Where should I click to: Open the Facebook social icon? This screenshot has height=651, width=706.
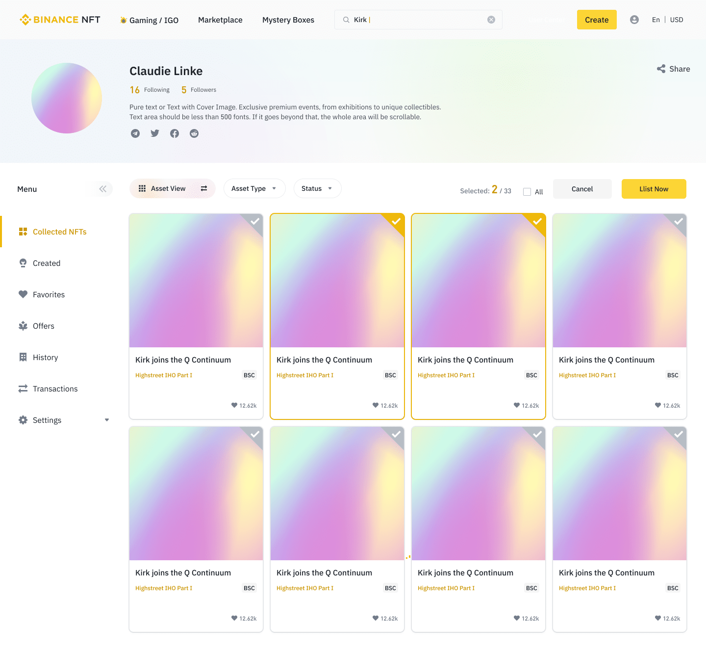click(x=175, y=133)
